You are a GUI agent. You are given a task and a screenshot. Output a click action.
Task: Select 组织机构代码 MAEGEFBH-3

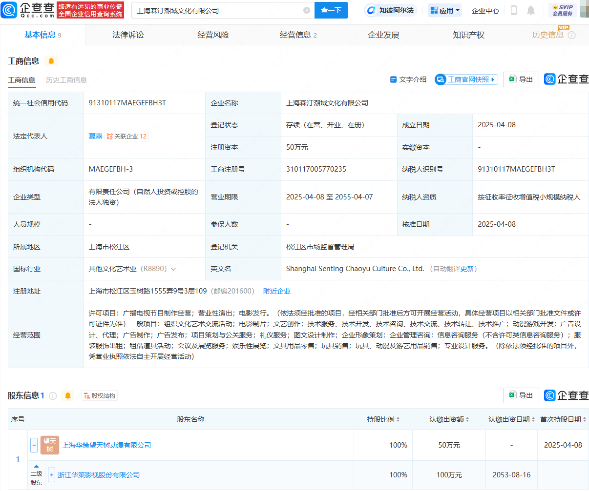111,169
